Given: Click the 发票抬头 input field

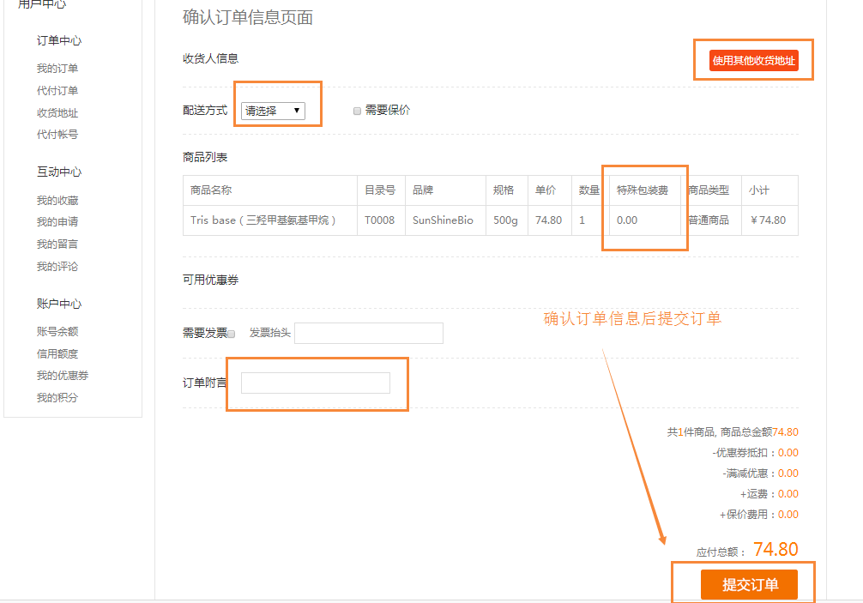Looking at the screenshot, I should (x=368, y=333).
